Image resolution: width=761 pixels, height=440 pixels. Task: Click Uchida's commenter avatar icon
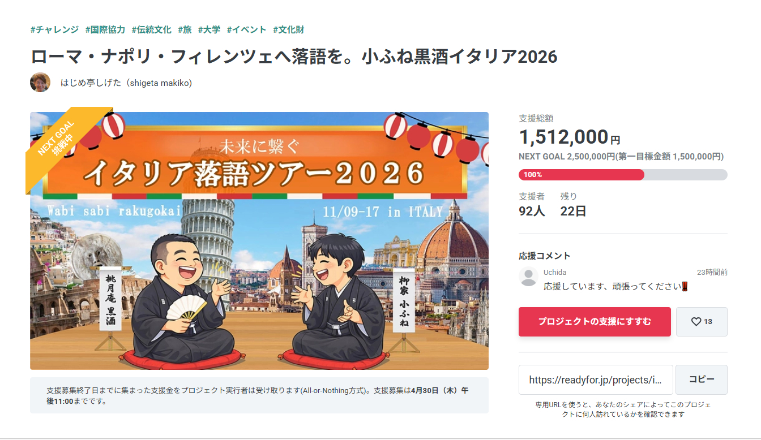coord(528,277)
